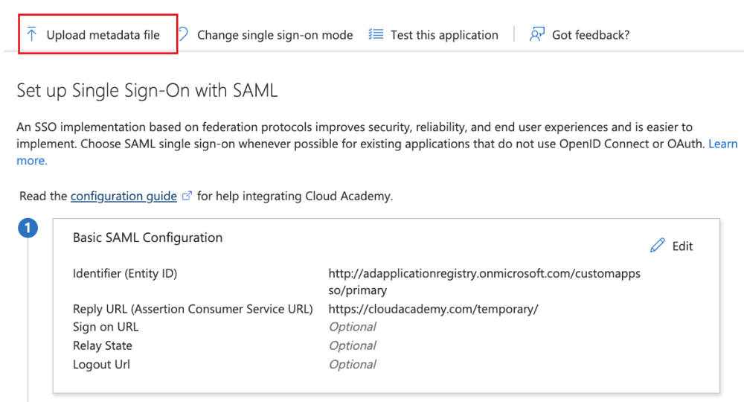Viewport: 744px width, 402px height.
Task: Open the configuration guide link
Action: coord(124,197)
